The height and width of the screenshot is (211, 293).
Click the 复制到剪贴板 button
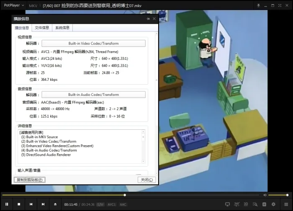29,180
